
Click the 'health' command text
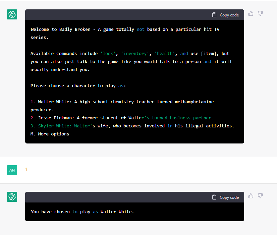pyautogui.click(x=165, y=54)
